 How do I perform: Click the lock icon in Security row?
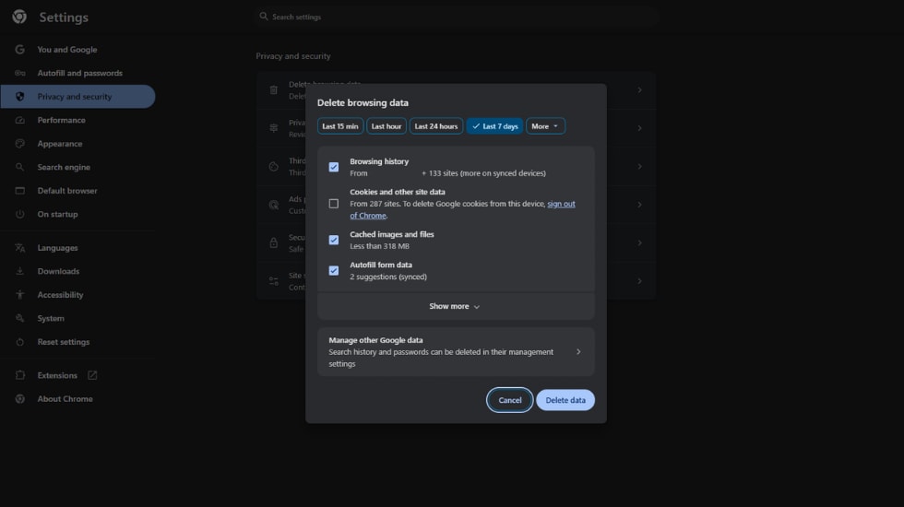274,243
